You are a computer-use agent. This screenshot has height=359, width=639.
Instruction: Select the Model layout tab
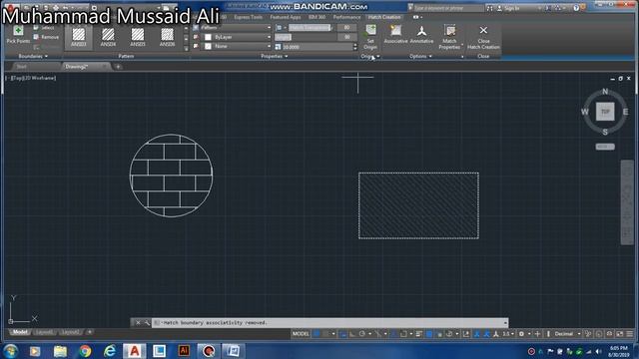coord(20,332)
